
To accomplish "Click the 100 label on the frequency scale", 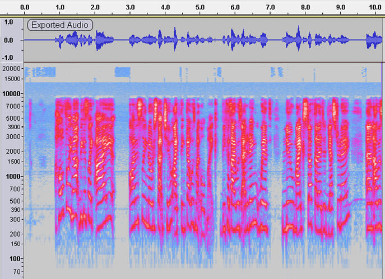I will coord(14,258).
